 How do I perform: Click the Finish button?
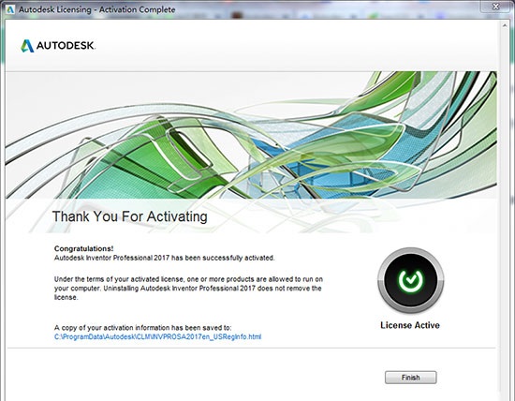(410, 378)
